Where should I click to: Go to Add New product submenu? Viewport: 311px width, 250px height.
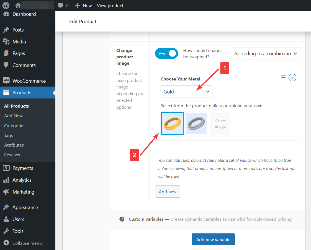tap(13, 116)
